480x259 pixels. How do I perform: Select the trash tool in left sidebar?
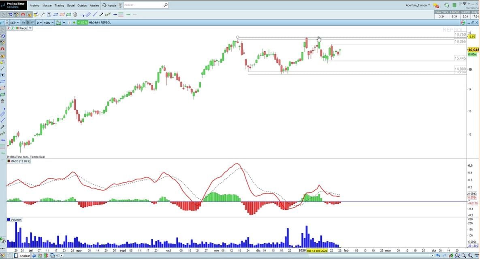[x=2, y=101]
